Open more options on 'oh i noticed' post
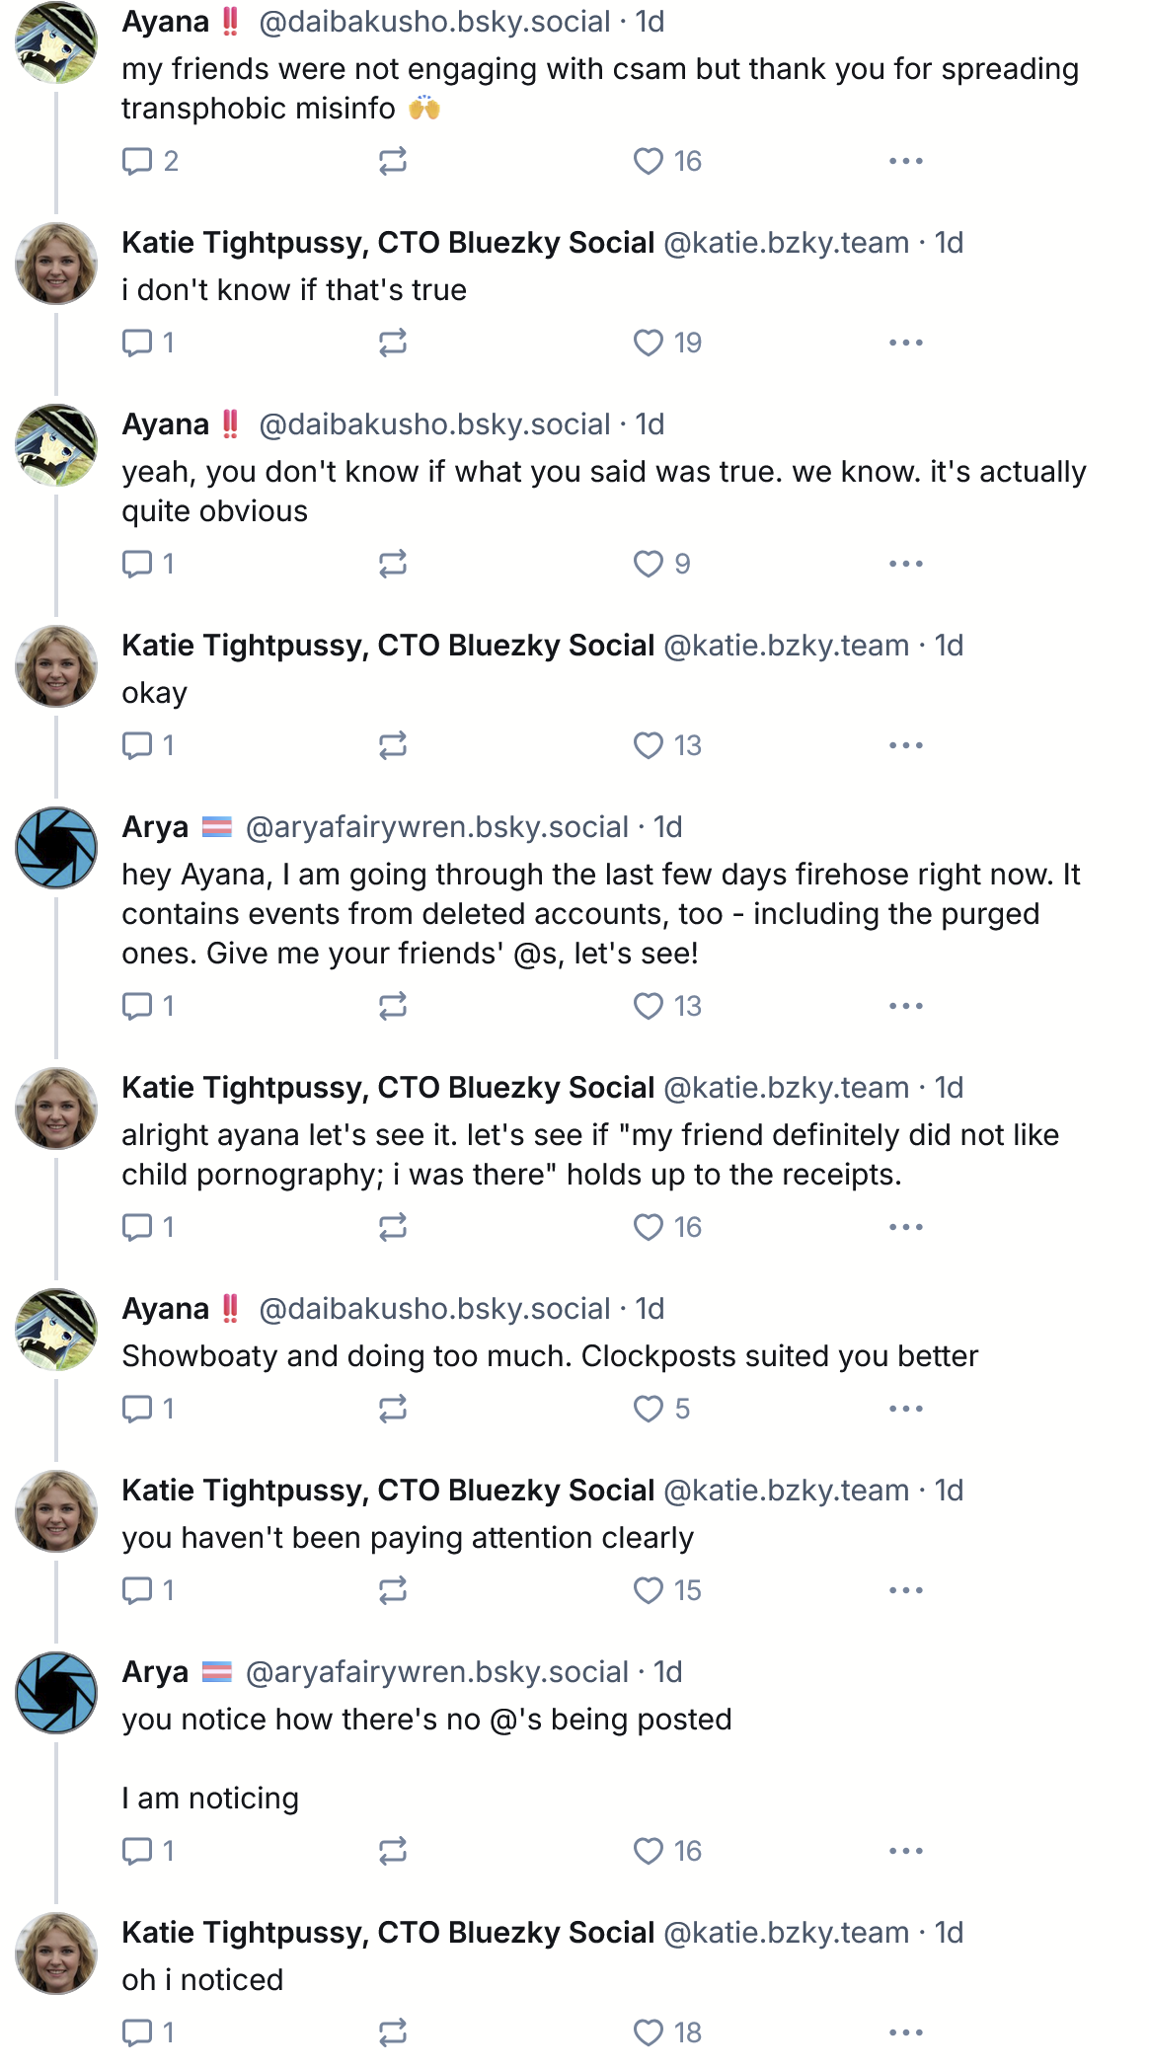The width and height of the screenshot is (1149, 2069). point(905,2032)
